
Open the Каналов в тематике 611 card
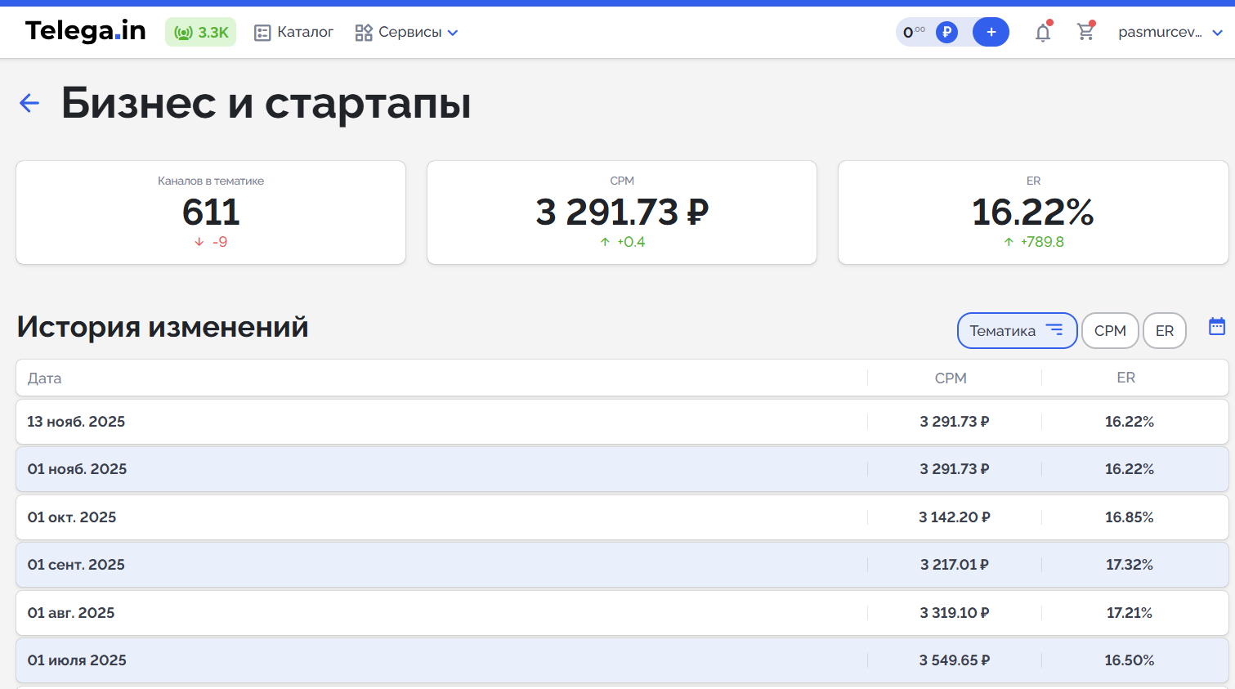coord(211,213)
